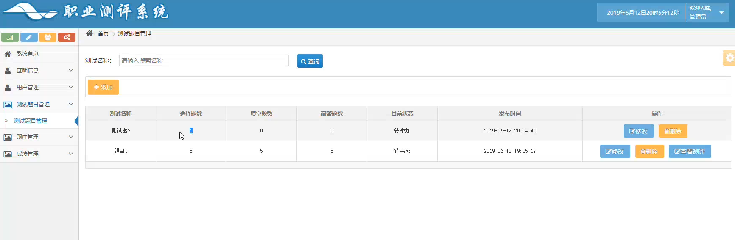Click the 测试题目管理 picture icon
Screen dimensions: 735x240
pyautogui.click(x=8, y=105)
